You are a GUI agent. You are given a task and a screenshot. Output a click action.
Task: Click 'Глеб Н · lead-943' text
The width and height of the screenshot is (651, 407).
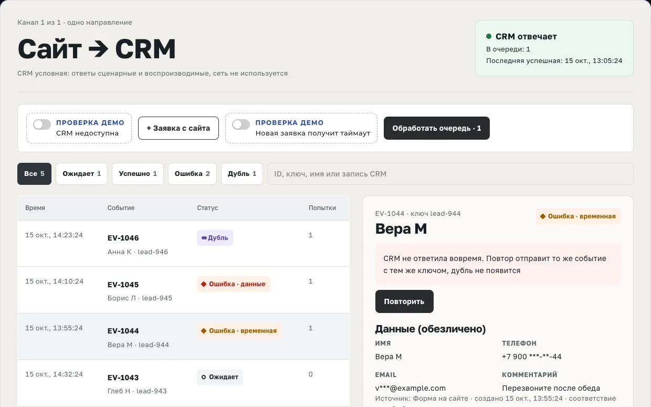tap(137, 391)
